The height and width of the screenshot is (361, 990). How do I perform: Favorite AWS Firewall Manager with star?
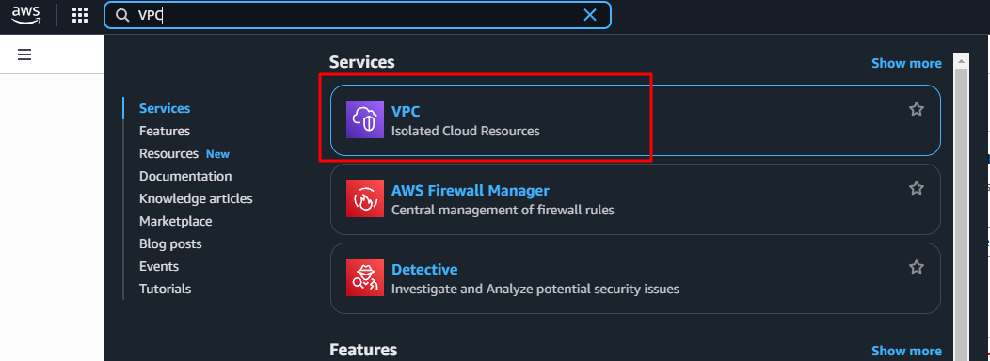click(x=917, y=188)
